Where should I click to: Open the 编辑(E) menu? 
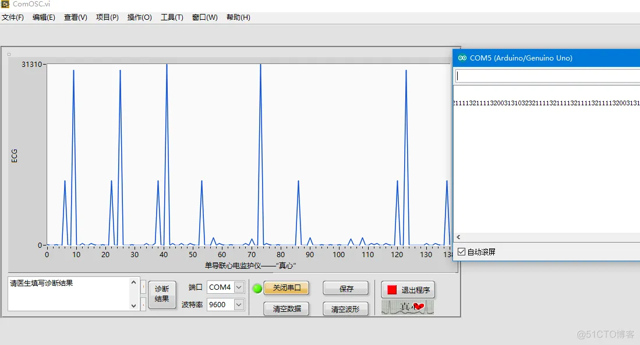click(44, 17)
